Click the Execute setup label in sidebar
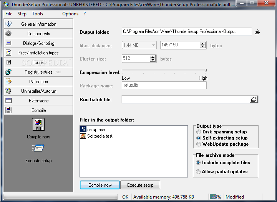The width and height of the screenshot is (277, 202). tap(38, 161)
